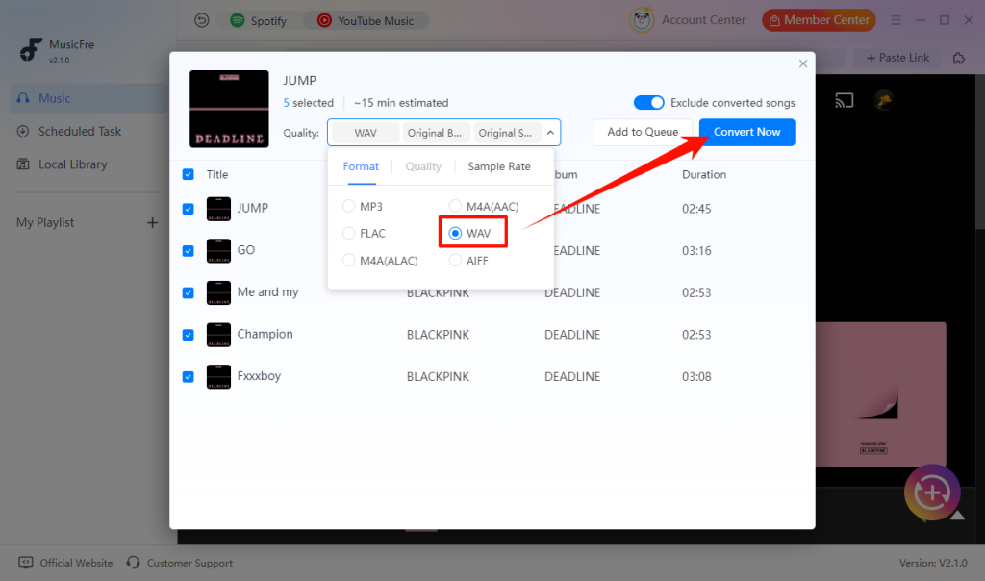Toggle the select-all Title checkbox
The height and width of the screenshot is (581, 985).
pyautogui.click(x=188, y=174)
